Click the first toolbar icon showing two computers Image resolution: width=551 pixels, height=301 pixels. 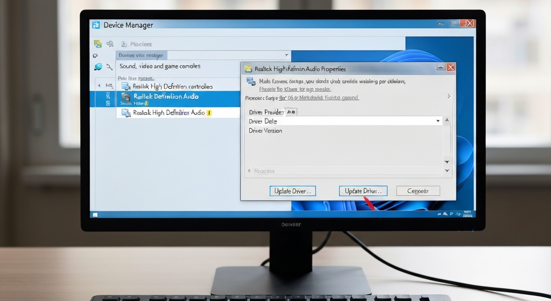98,44
